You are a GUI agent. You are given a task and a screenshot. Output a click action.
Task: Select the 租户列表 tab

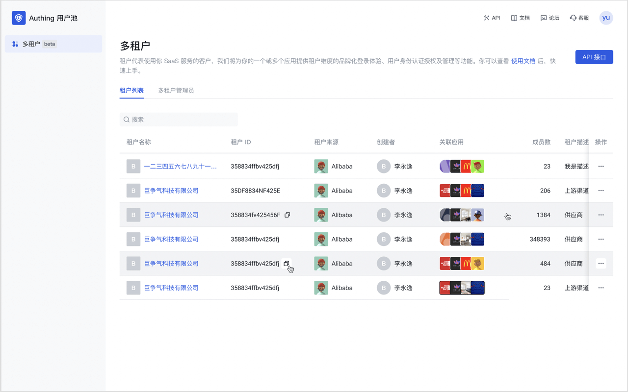pyautogui.click(x=131, y=91)
